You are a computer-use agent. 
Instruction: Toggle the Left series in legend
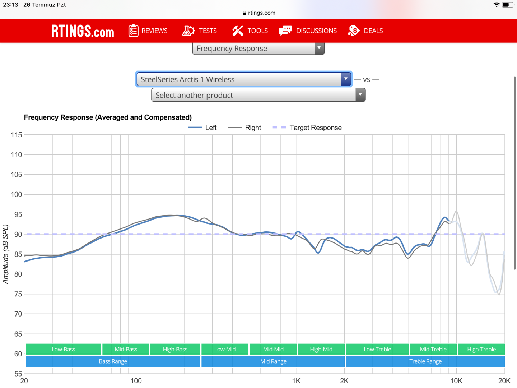[x=202, y=128]
